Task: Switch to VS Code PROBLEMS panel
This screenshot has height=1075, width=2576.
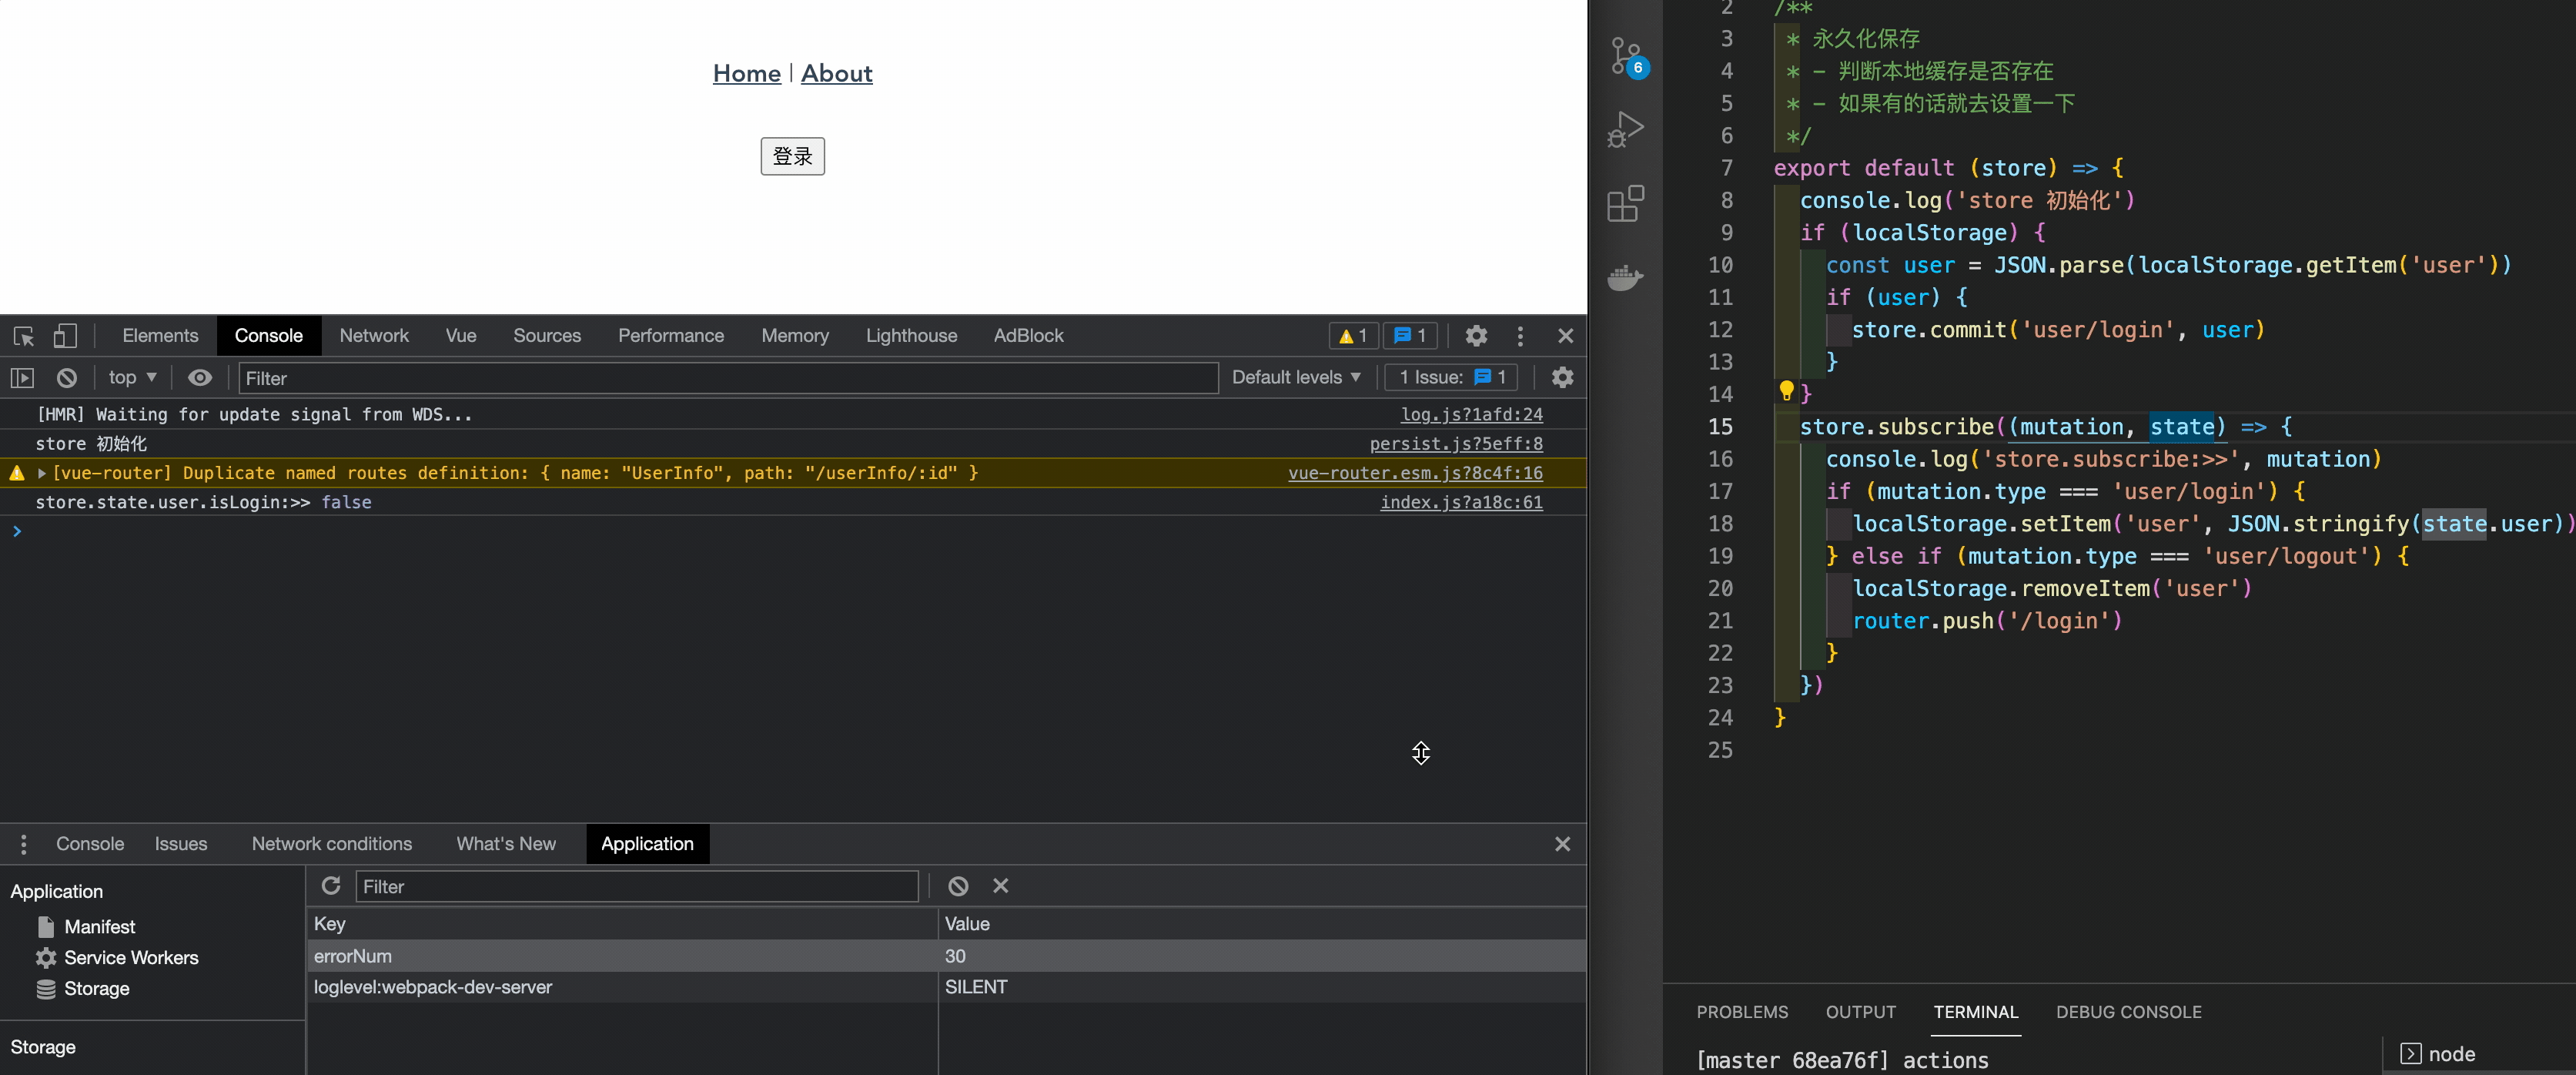Action: pyautogui.click(x=1742, y=1012)
